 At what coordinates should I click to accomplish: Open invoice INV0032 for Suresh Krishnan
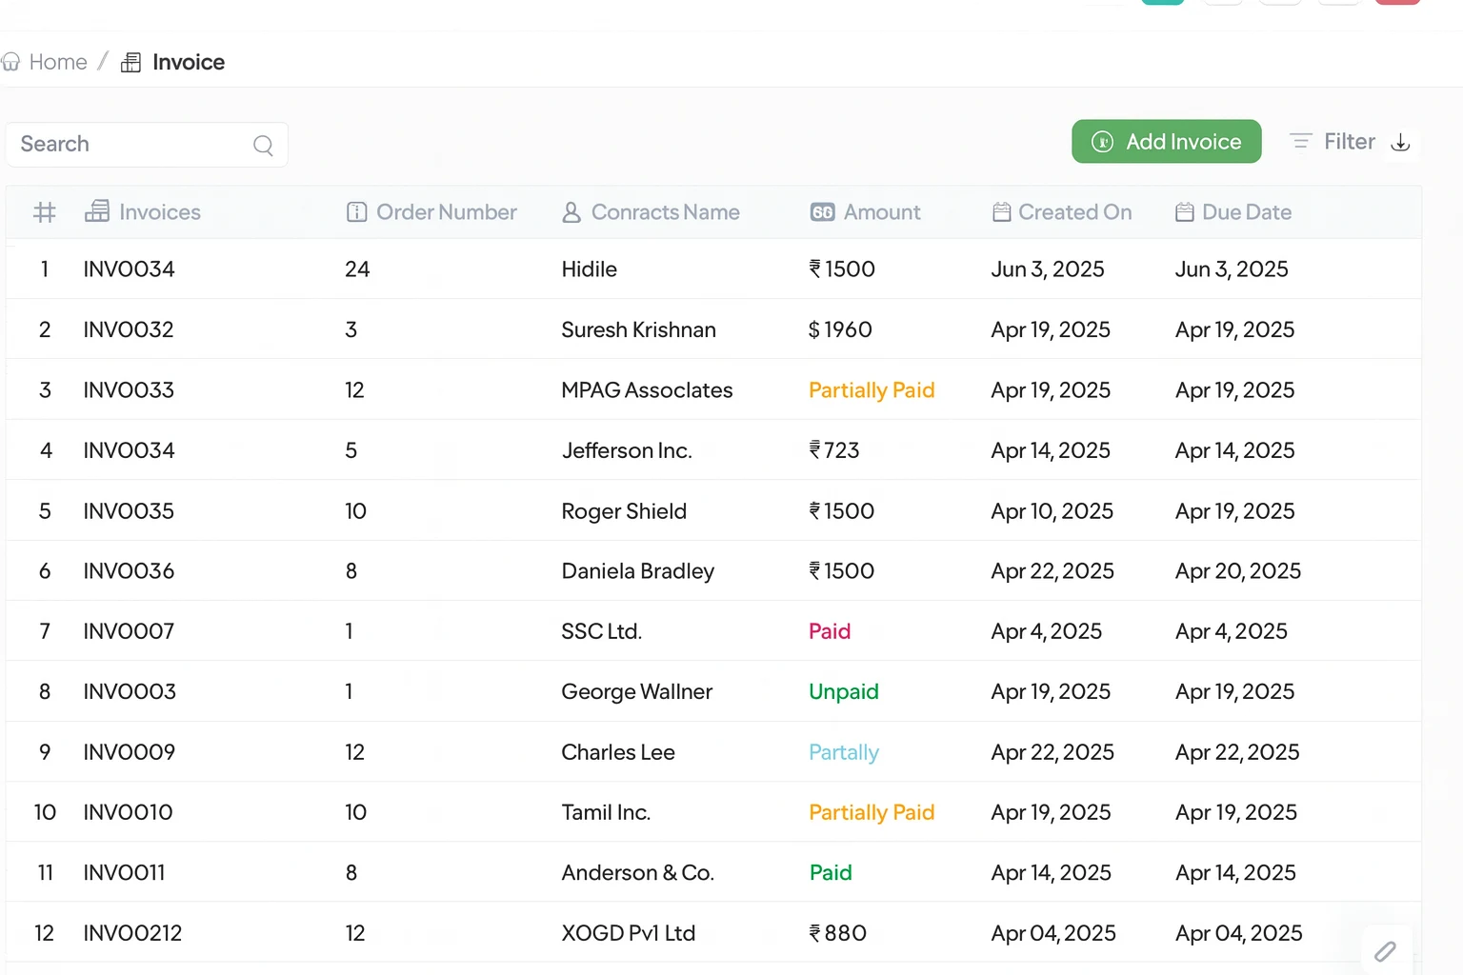tap(129, 330)
